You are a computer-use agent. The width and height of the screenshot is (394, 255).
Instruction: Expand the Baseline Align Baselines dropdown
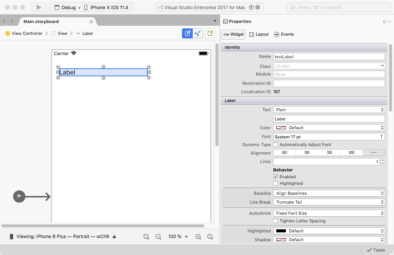[329, 193]
